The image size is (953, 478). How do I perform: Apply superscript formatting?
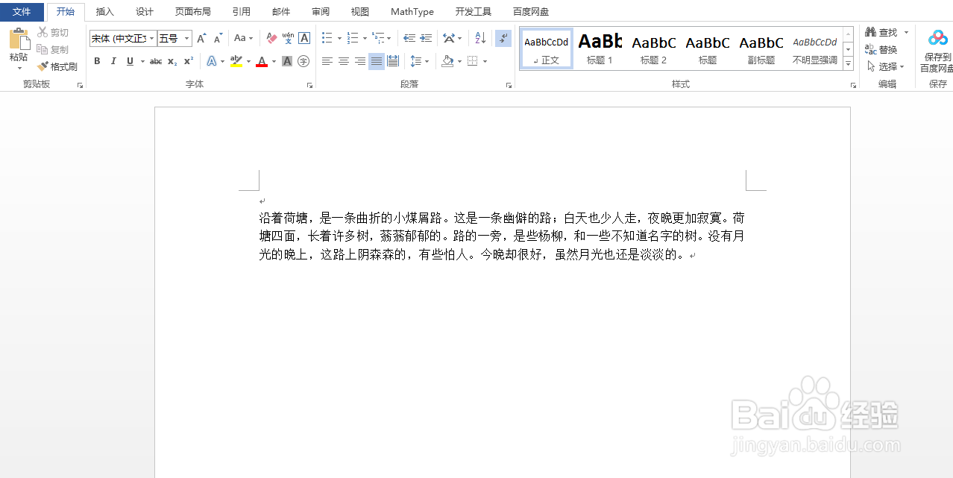[189, 61]
